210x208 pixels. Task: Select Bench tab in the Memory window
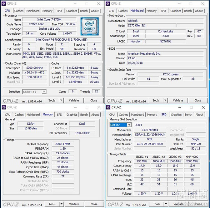(x=84, y=115)
